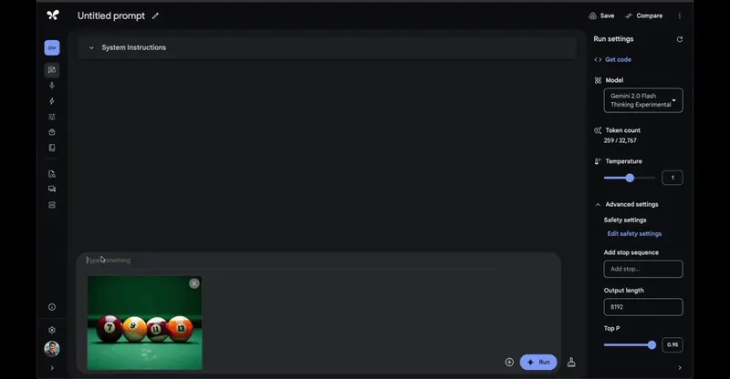Open the Edit safety settings link

tap(634, 234)
